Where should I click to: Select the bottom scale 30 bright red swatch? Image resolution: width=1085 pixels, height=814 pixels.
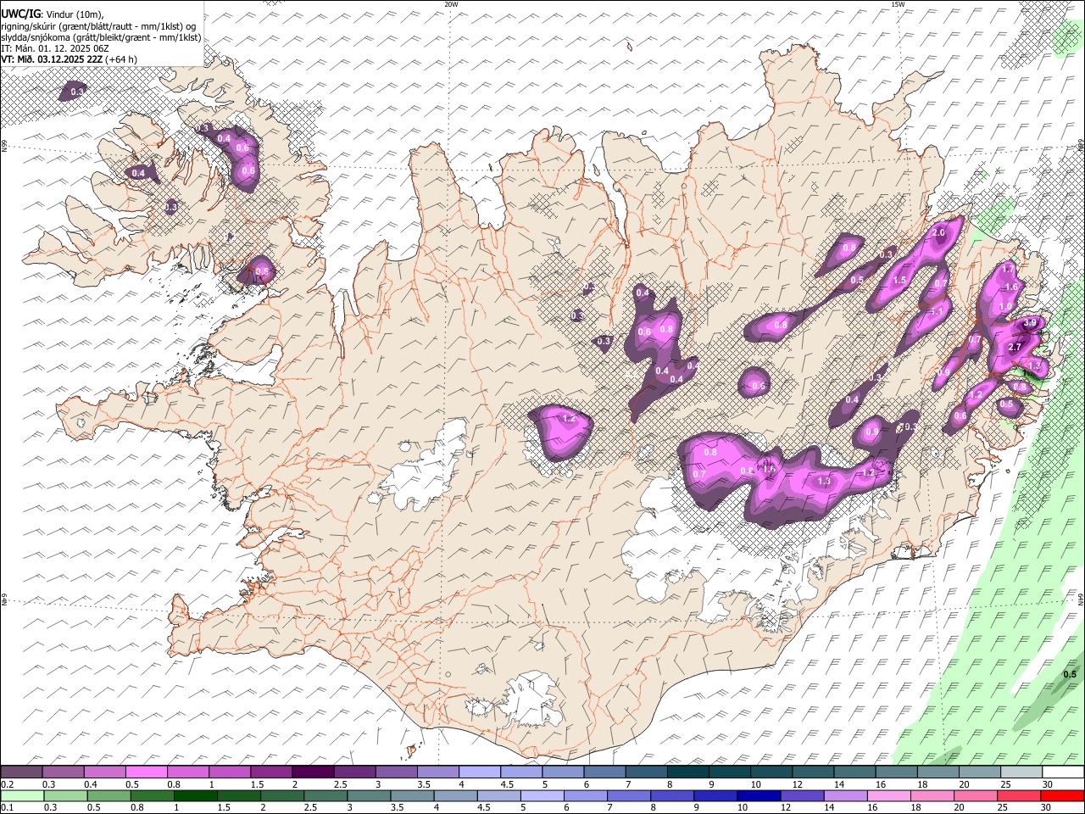point(1062,795)
